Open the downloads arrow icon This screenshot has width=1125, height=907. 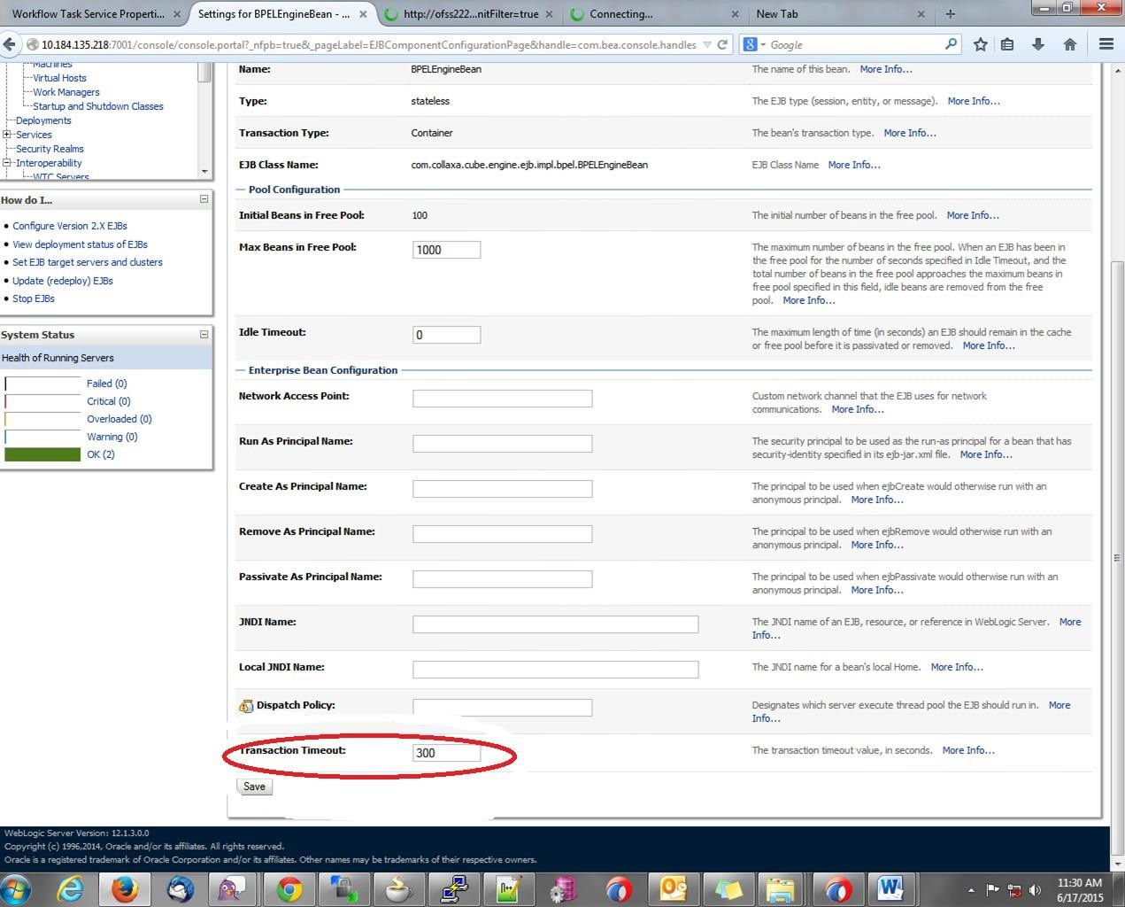pyautogui.click(x=1038, y=44)
